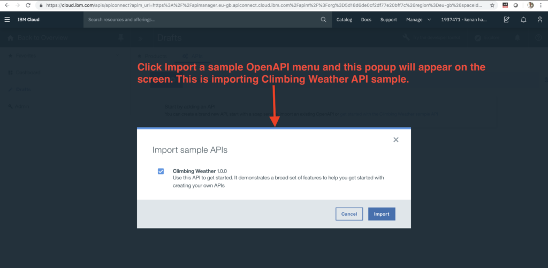
Task: Click the dimmed help icon in Drafts header
Action: pyautogui.click(x=538, y=38)
